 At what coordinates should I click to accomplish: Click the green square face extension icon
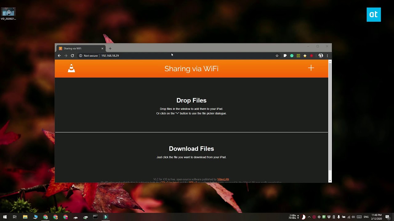click(298, 56)
